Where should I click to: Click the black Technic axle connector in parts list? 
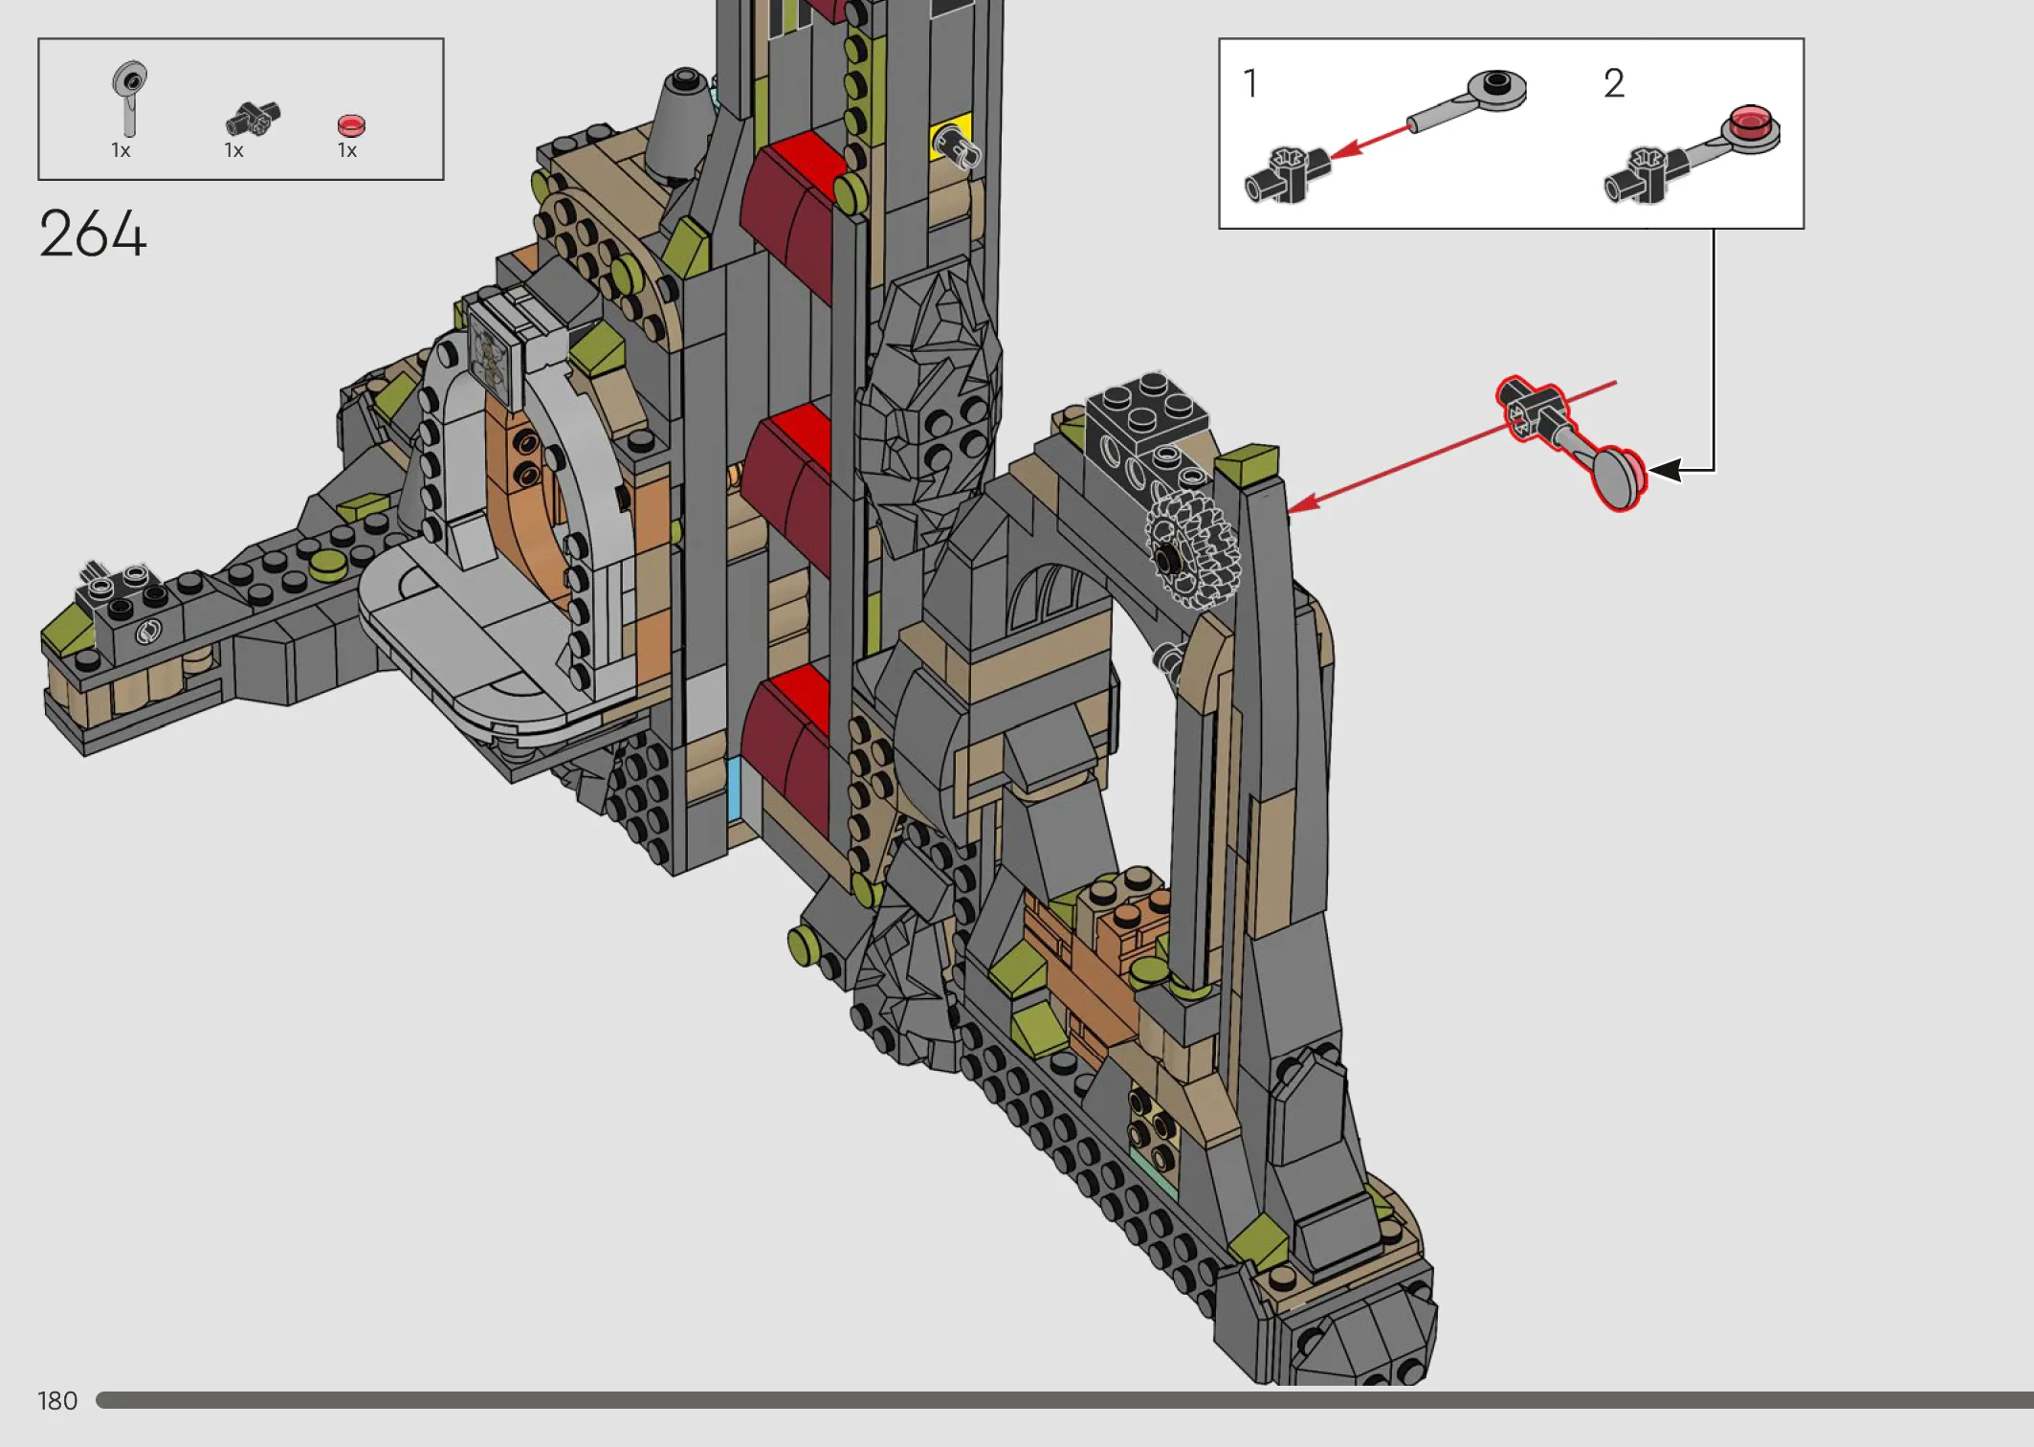pyautogui.click(x=253, y=120)
